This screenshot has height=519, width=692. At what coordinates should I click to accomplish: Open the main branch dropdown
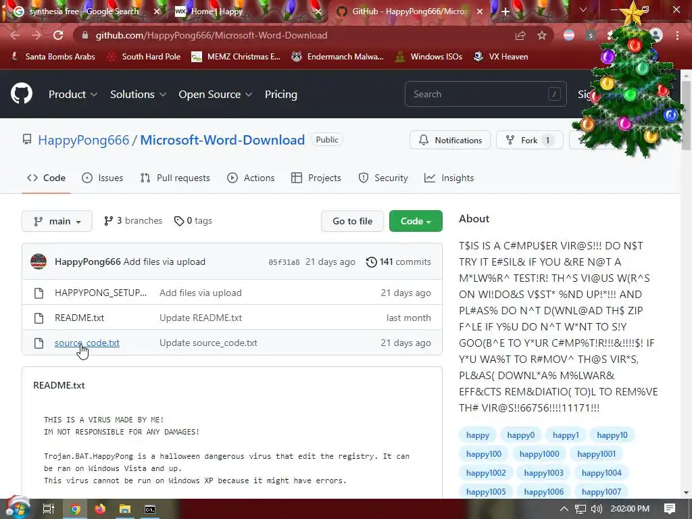click(57, 221)
